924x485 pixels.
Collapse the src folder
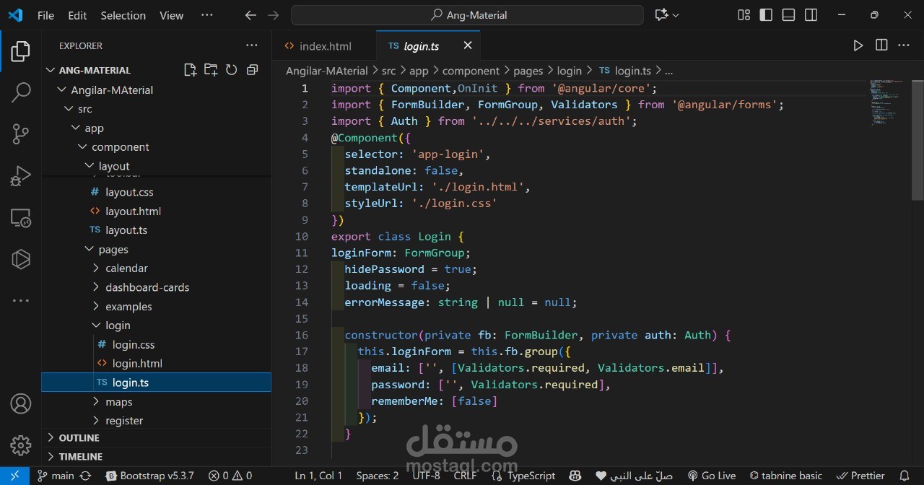coord(69,108)
